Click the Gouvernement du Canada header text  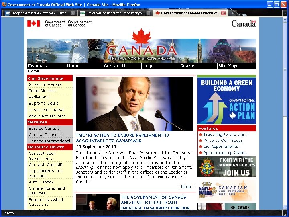tap(79, 23)
